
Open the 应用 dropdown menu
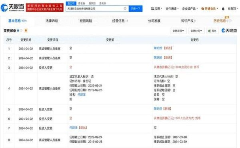[x=156, y=9]
